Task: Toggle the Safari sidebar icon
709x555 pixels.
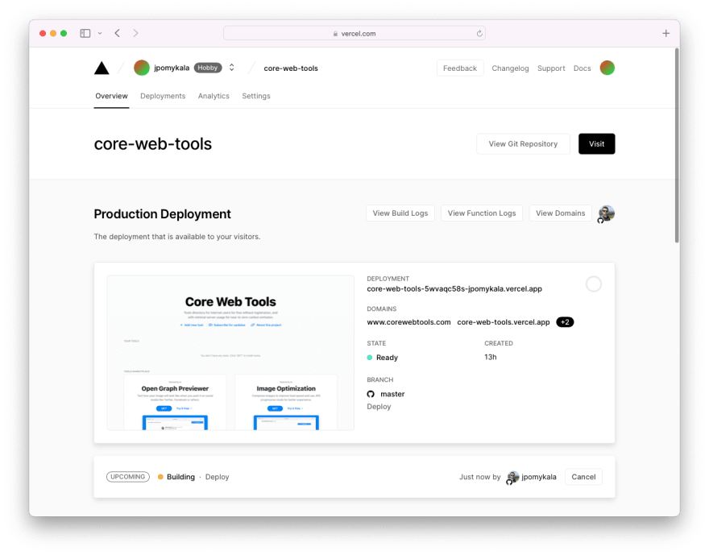Action: coord(85,33)
